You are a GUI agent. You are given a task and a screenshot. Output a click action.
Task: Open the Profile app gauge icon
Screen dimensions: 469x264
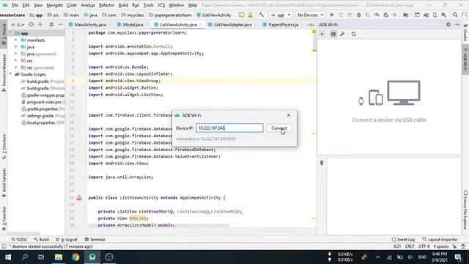[x=377, y=15]
